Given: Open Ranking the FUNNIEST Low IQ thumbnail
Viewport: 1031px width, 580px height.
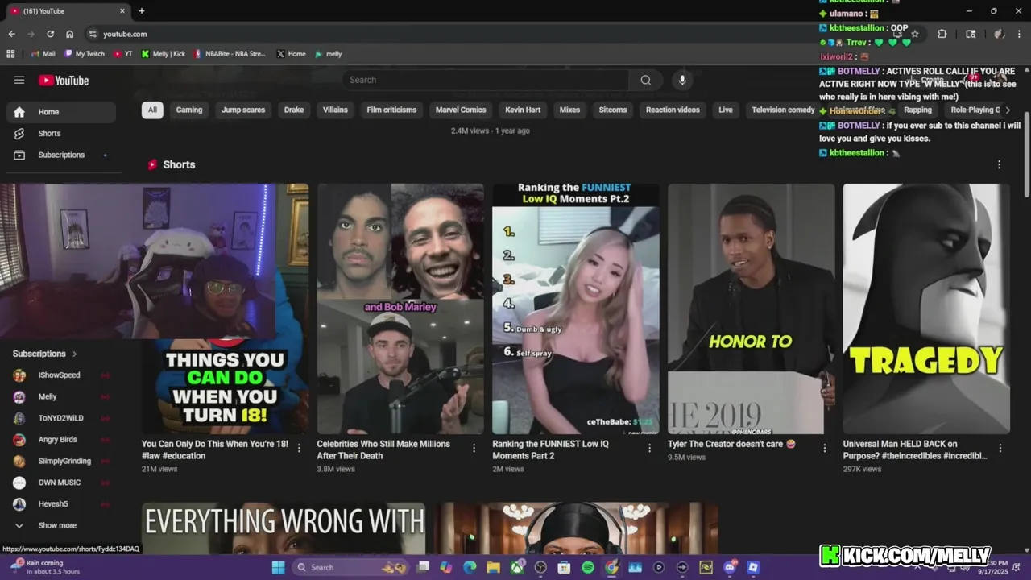Looking at the screenshot, I should tap(576, 309).
